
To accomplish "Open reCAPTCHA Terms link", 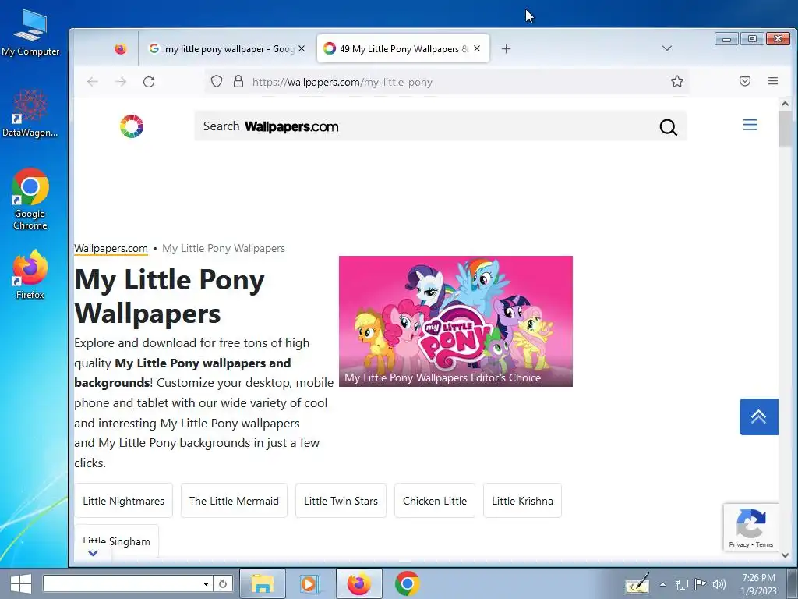I will (x=764, y=544).
